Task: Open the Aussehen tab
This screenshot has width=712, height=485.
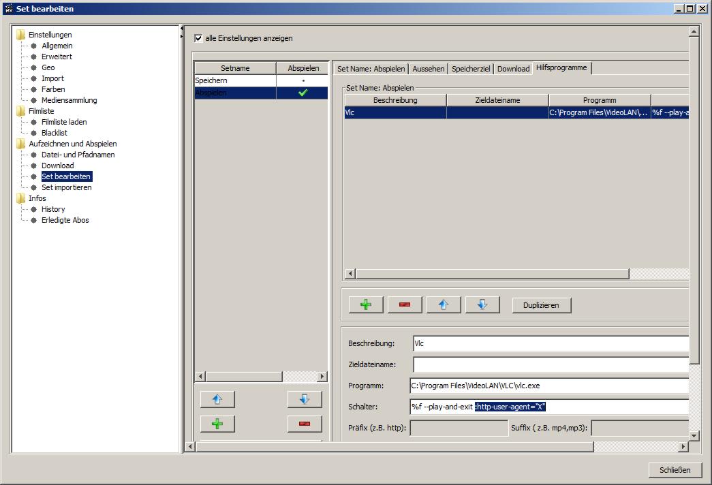Action: 429,69
